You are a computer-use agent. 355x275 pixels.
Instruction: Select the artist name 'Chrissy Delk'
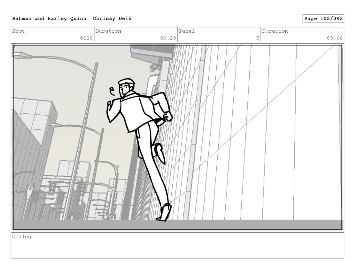tap(112, 19)
